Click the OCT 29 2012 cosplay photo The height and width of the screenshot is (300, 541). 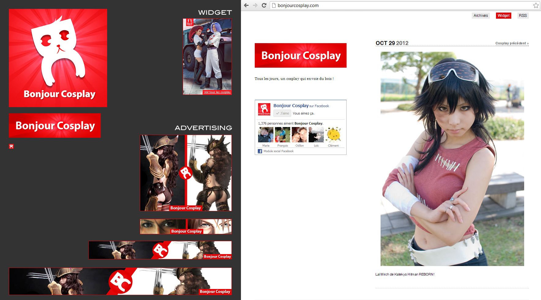(x=452, y=159)
